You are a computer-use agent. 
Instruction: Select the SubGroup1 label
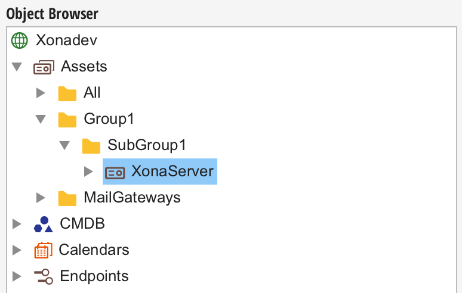point(147,145)
